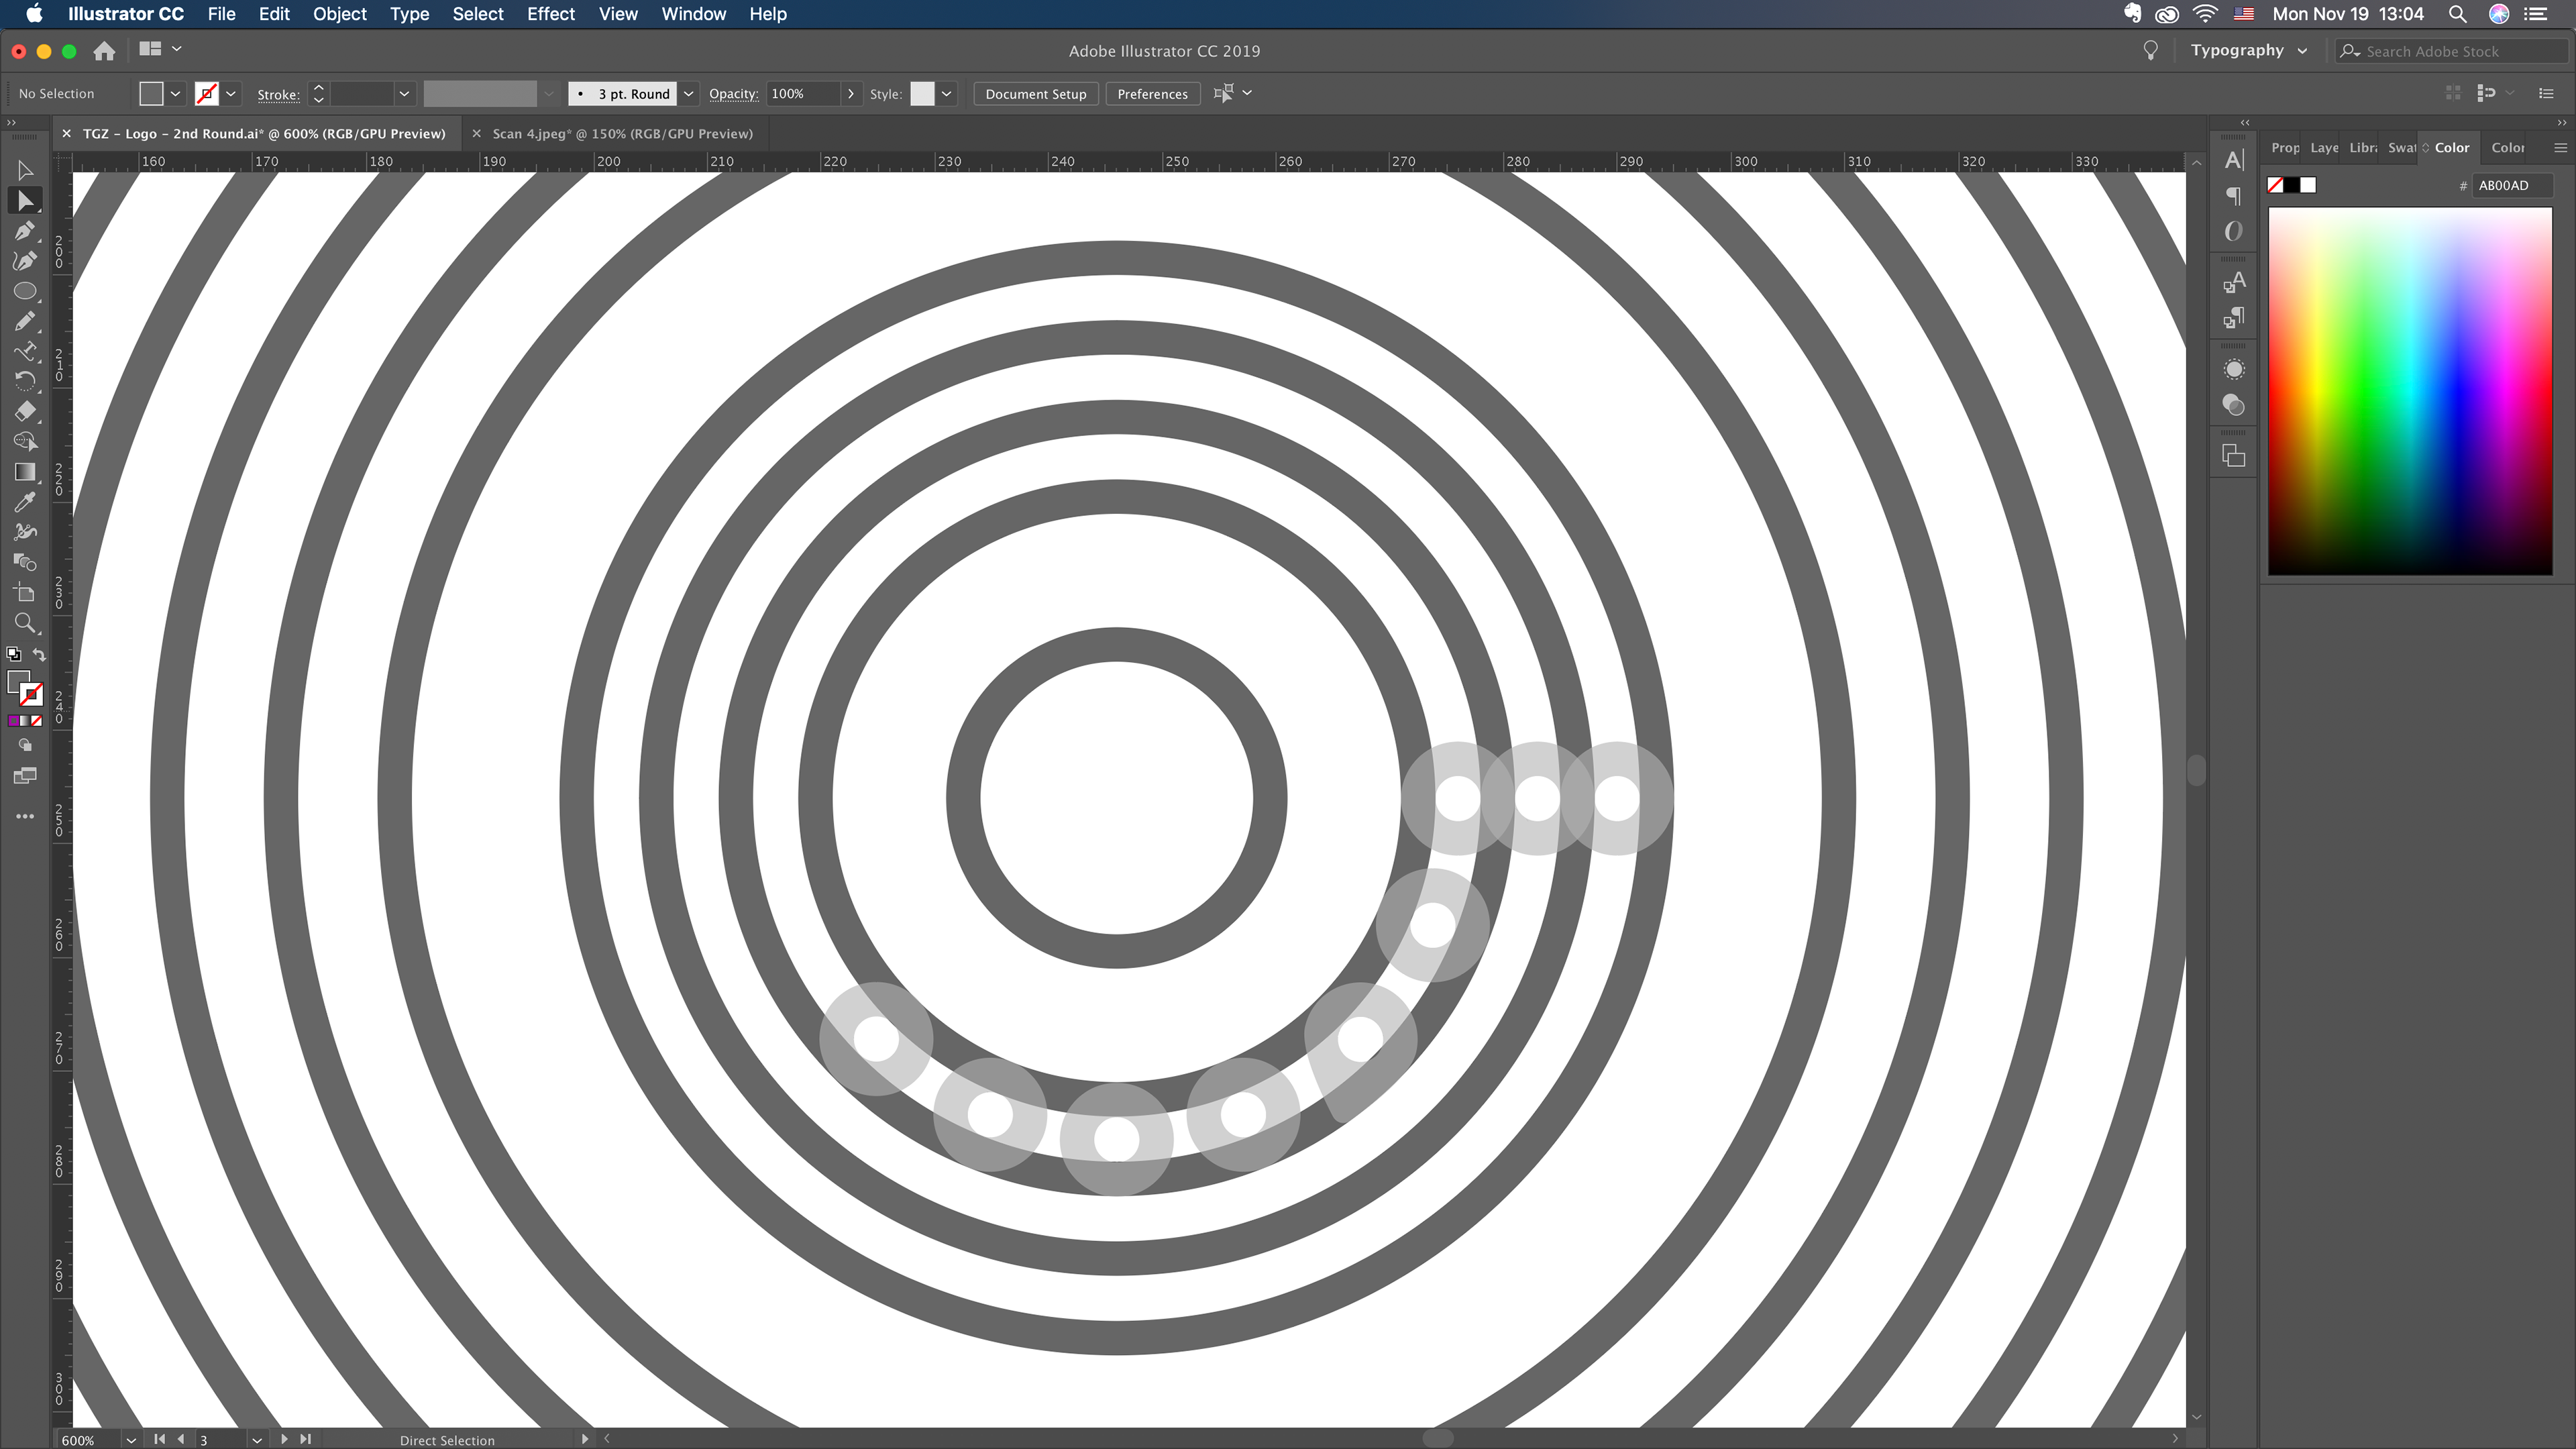This screenshot has height=1449, width=2576.
Task: Open the 600% zoom level dropdown
Action: point(131,1440)
